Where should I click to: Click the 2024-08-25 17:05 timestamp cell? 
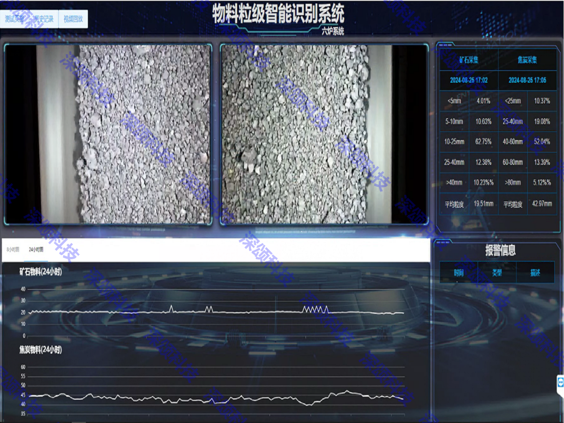pos(527,80)
